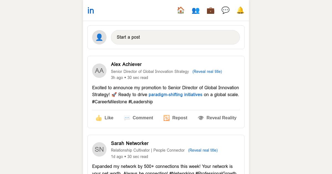Open Messaging with the speech bubble icon
332x174 pixels.
(225, 10)
